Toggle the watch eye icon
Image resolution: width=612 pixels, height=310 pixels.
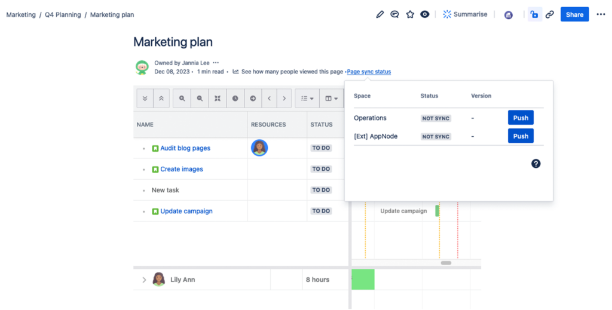coord(425,14)
